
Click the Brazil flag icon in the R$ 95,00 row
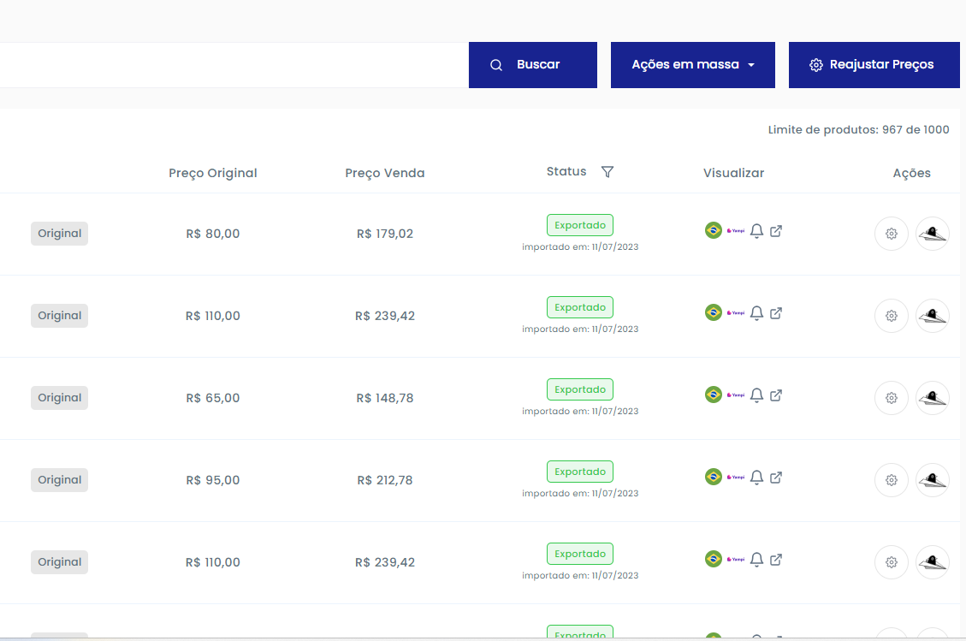coord(714,477)
